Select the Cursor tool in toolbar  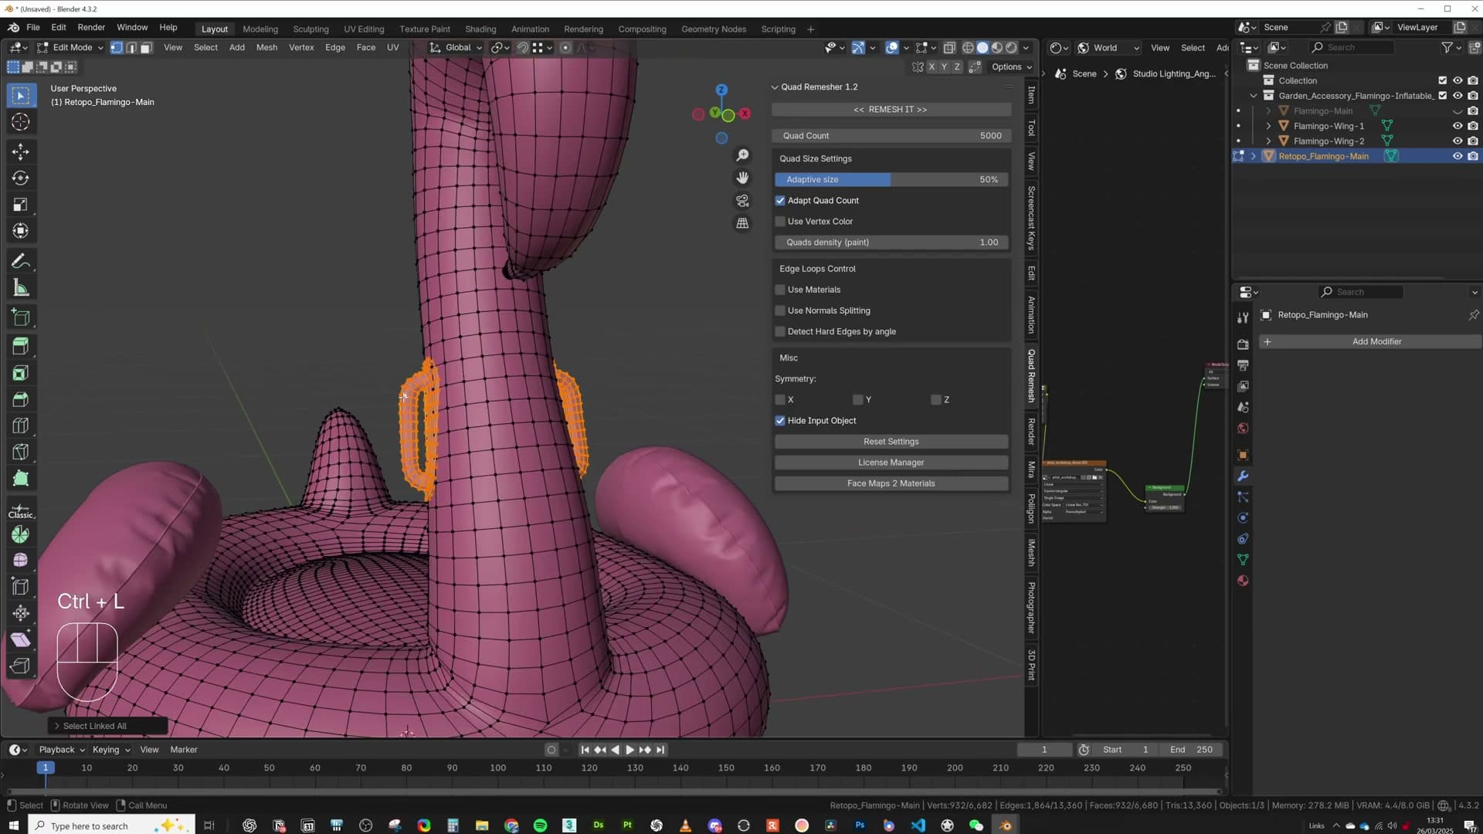coord(21,122)
